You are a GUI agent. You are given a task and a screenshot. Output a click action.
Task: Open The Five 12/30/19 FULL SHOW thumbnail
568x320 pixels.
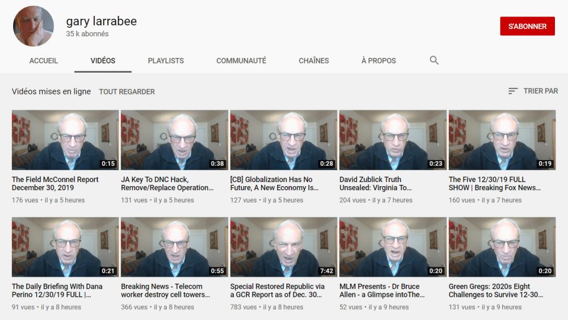tap(502, 140)
